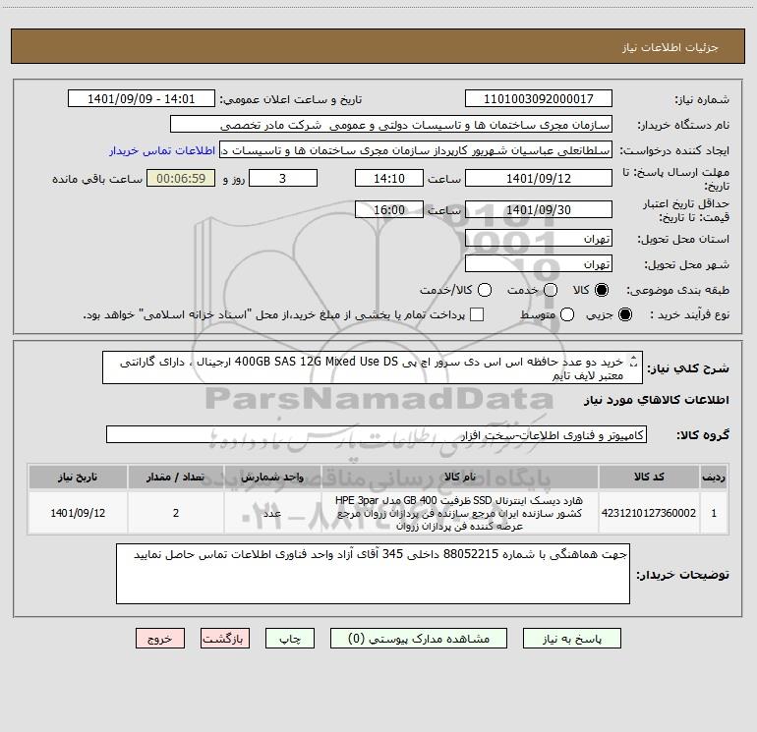Click the announcement date field 1401/09/09 - 14:01
Viewport: 757px width, 732px height.
click(142, 99)
